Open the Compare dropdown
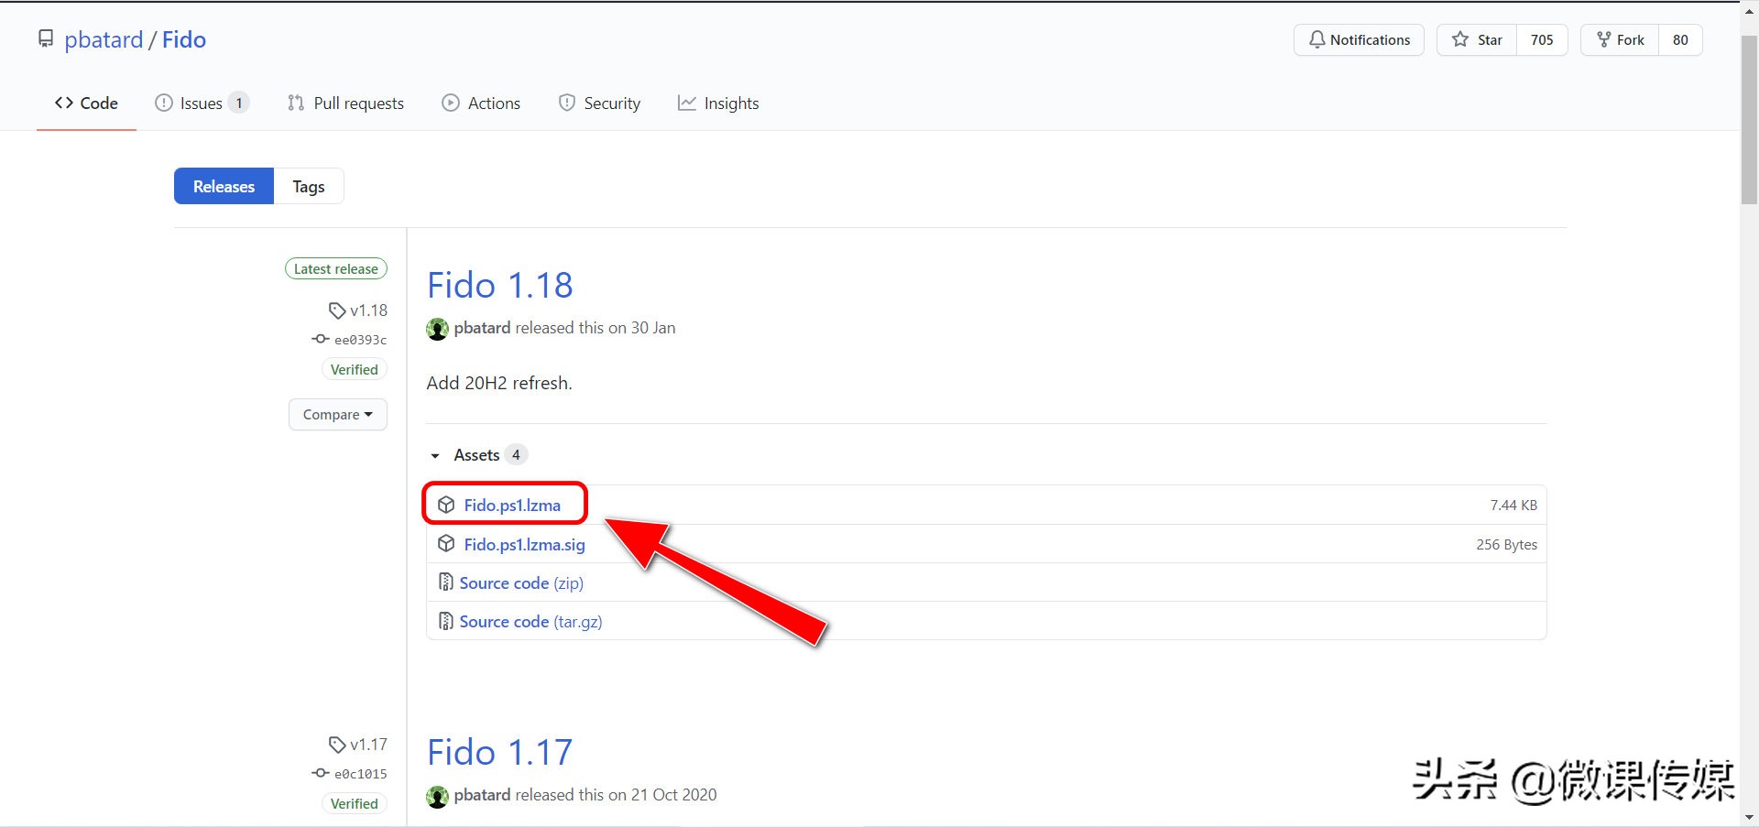 click(338, 415)
